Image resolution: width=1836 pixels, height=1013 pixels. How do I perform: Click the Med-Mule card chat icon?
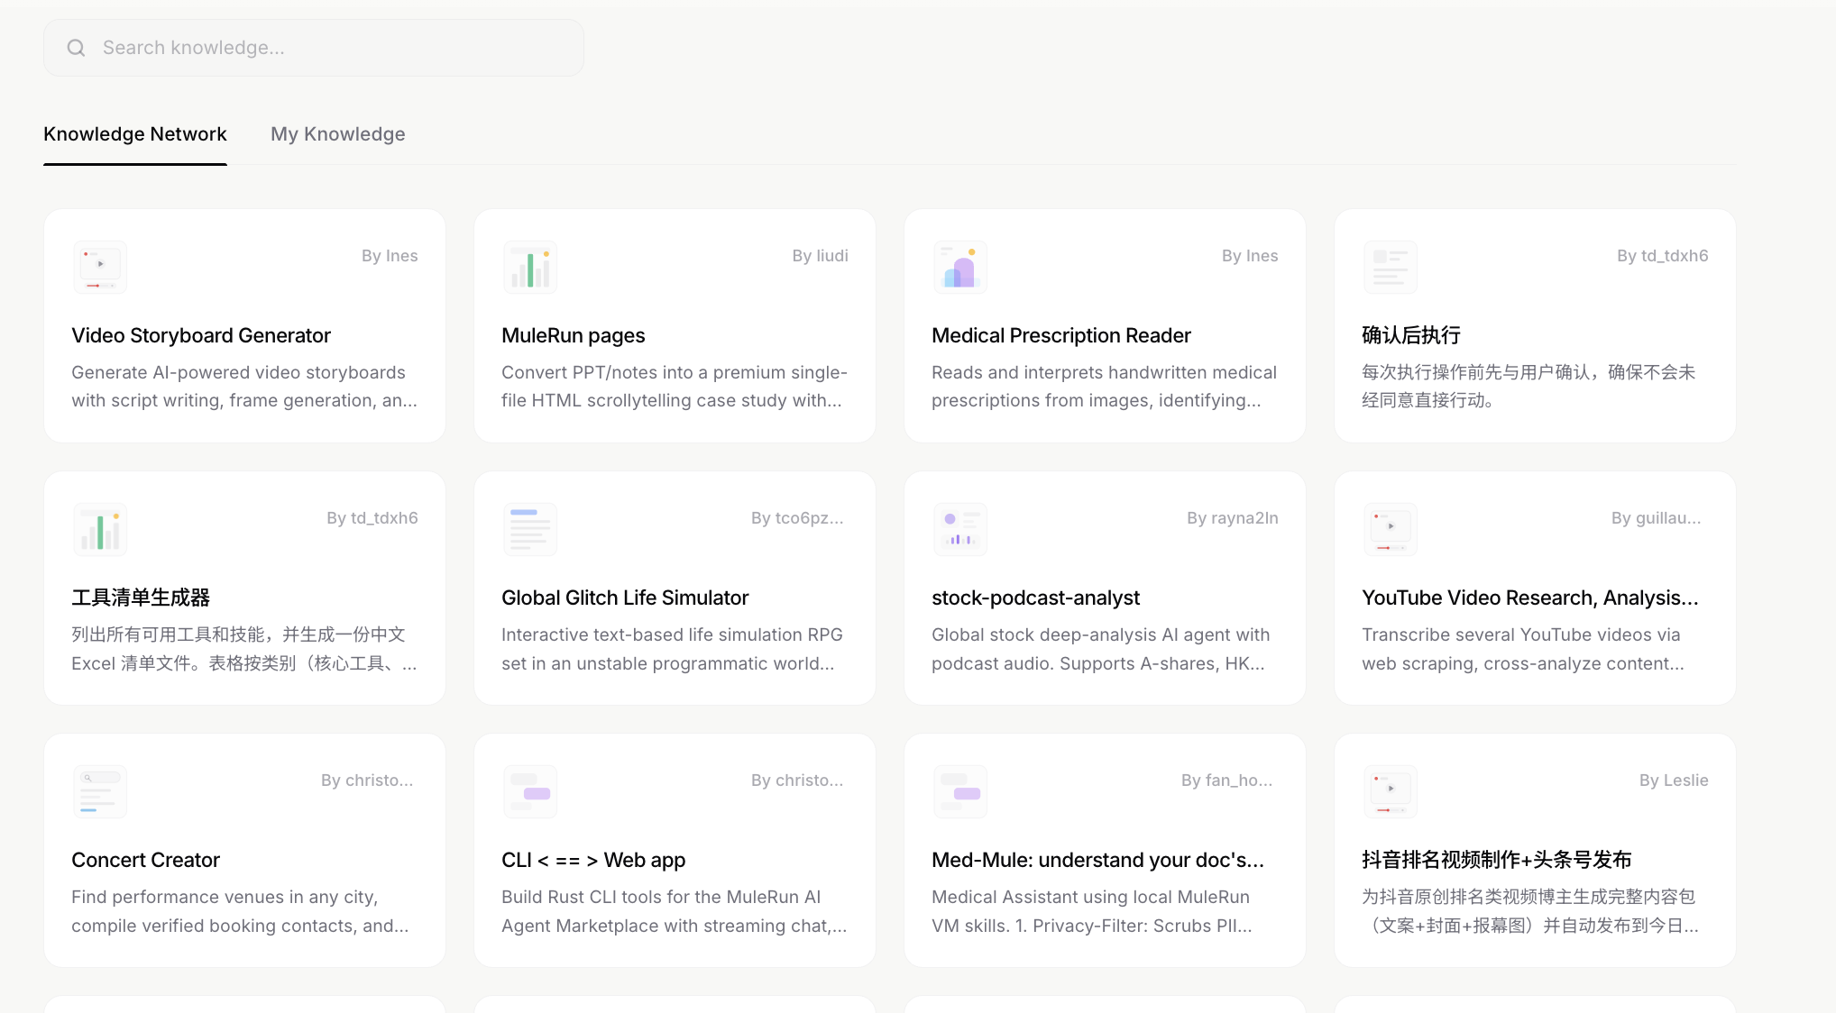[960, 792]
